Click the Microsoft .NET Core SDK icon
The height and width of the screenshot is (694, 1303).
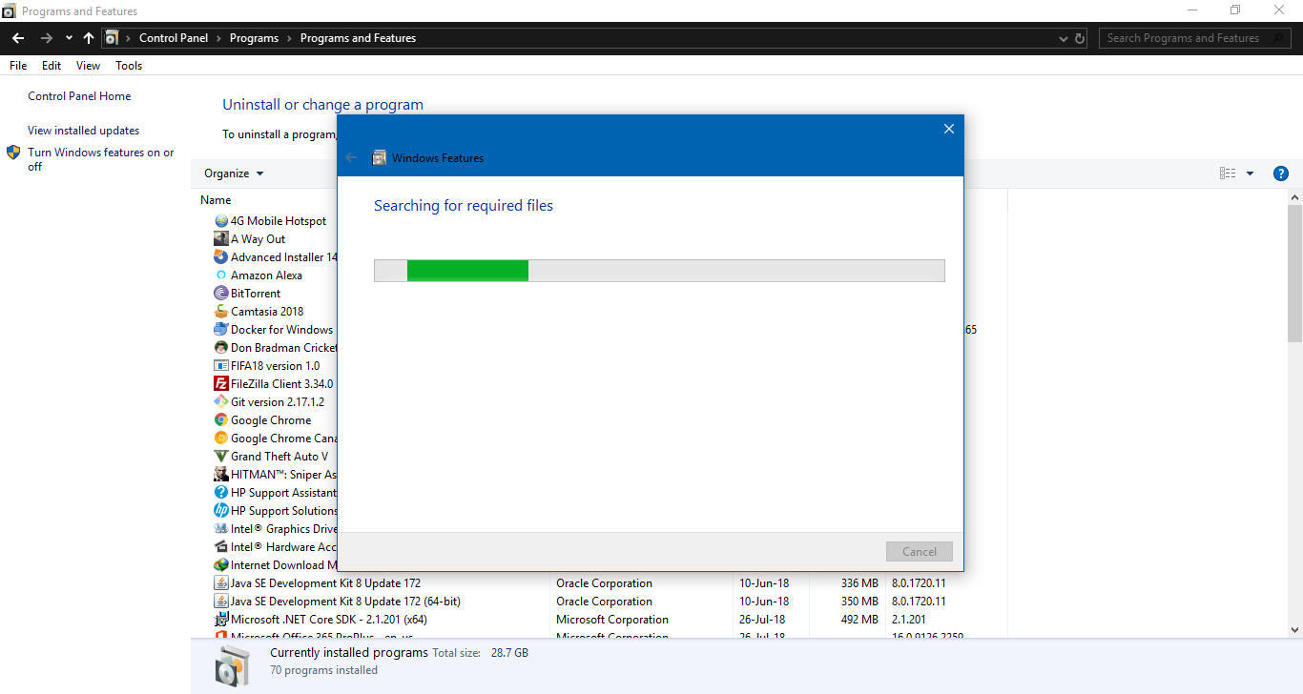221,620
